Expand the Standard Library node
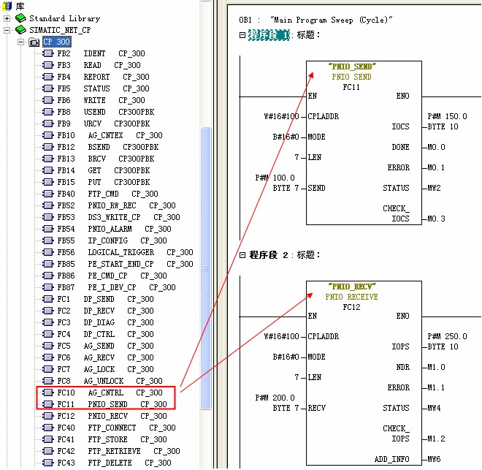This screenshot has height=470, width=482. coord(7,18)
